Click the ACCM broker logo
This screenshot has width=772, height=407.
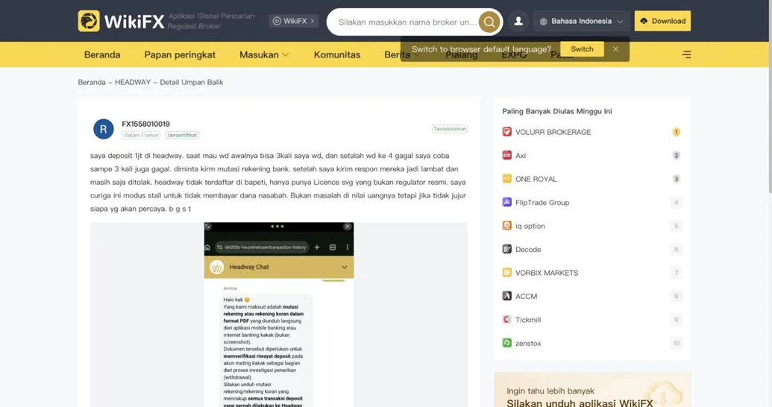point(506,296)
